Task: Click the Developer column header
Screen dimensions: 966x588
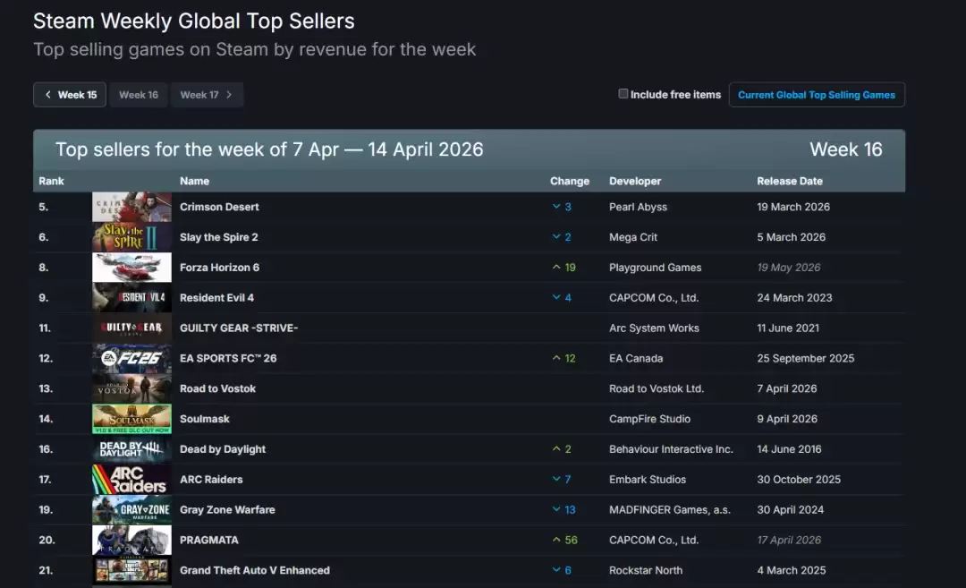Action: point(635,181)
